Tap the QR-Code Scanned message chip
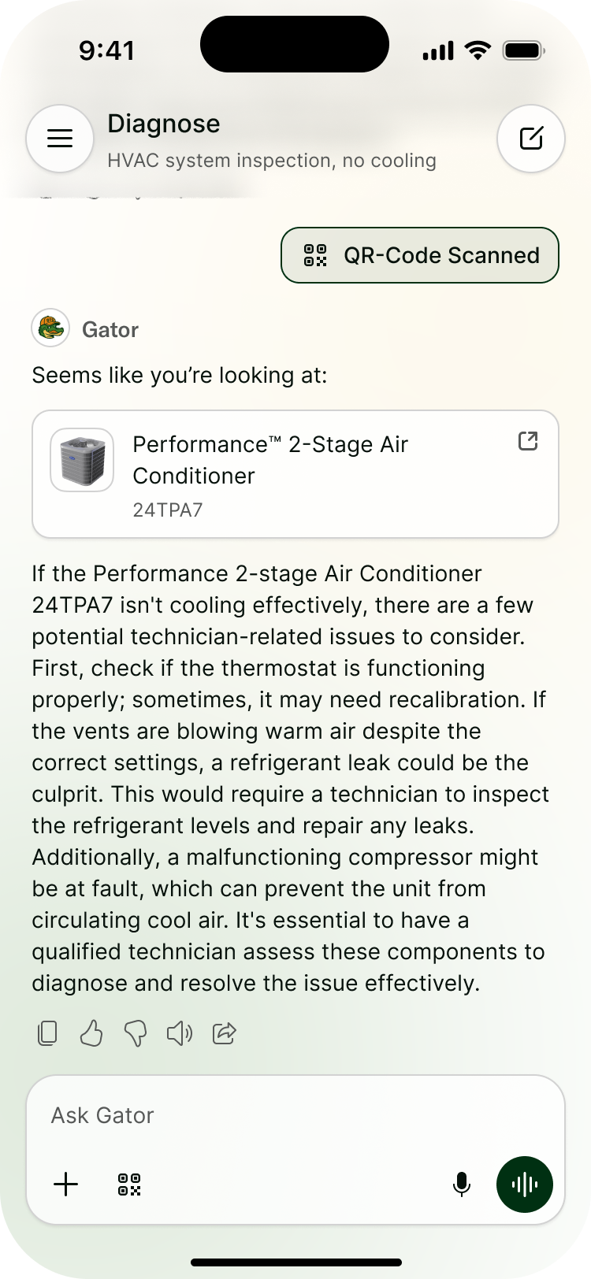 point(420,255)
